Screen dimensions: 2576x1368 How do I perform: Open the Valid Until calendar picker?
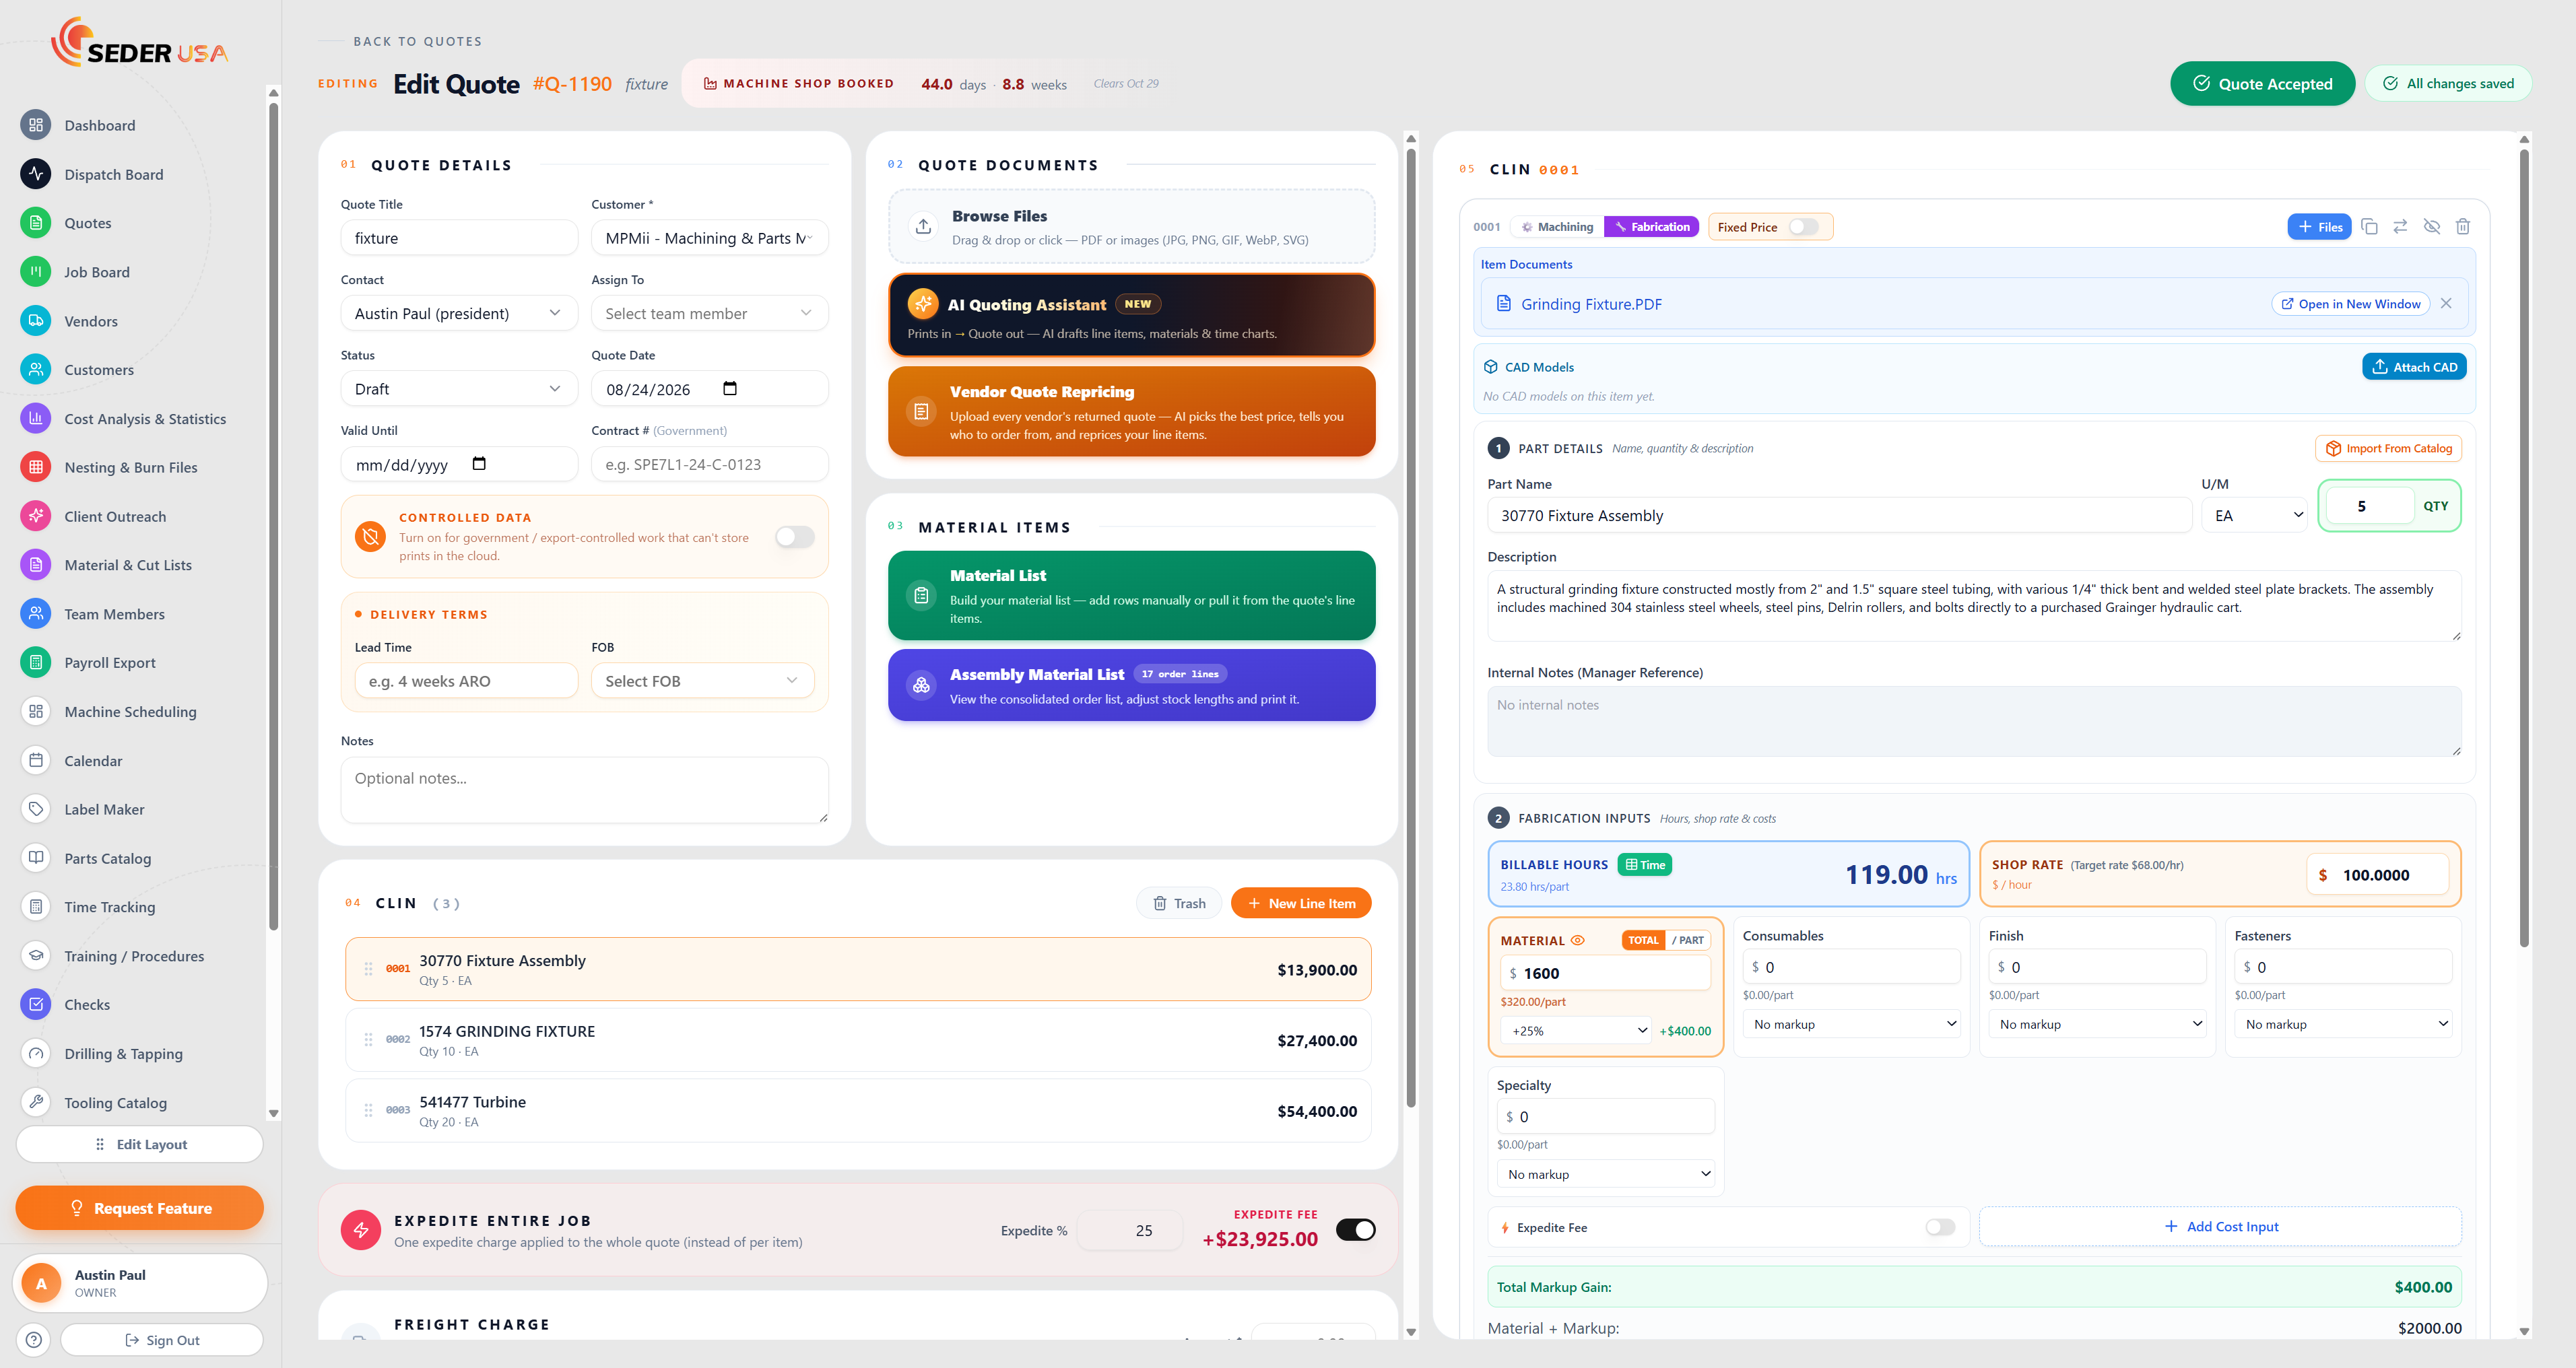[479, 464]
